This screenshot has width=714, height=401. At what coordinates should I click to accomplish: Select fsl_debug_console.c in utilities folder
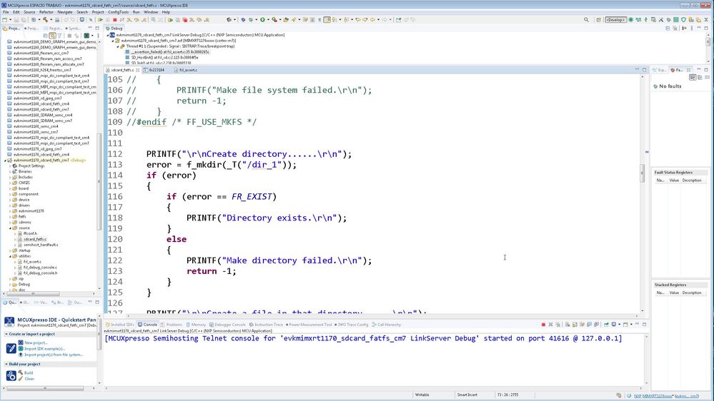point(40,268)
